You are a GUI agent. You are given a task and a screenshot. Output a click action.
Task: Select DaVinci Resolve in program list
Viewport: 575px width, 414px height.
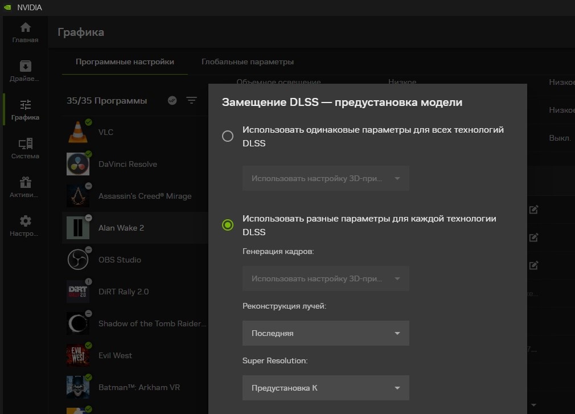pyautogui.click(x=128, y=164)
